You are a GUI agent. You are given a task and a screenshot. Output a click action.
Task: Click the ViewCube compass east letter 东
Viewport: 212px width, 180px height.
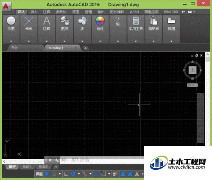[x=201, y=70]
